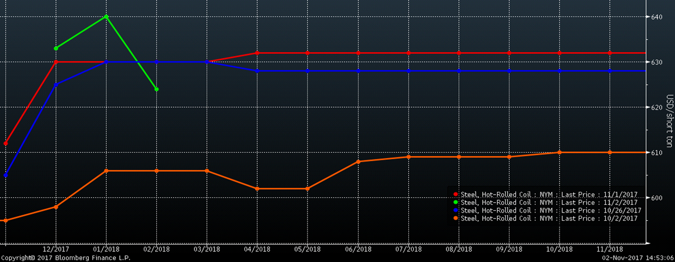Select the green data point at 02/2018
Screen dimensions: 675x262
pos(157,89)
